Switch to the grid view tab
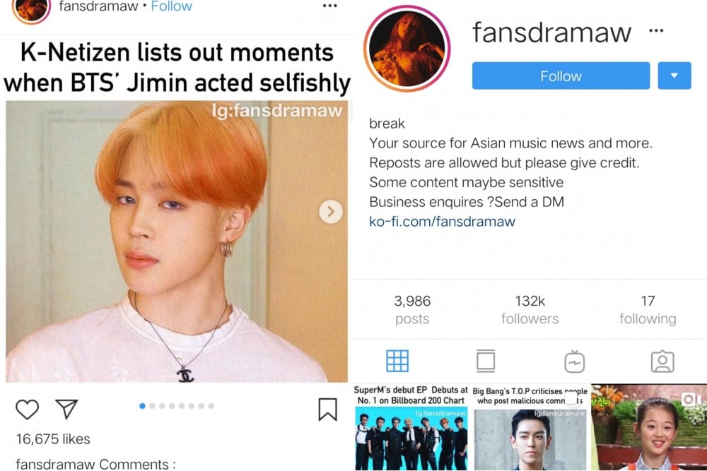Viewport: 707px width, 471px height. (397, 361)
